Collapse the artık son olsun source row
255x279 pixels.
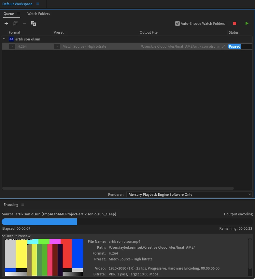[x=4, y=39]
